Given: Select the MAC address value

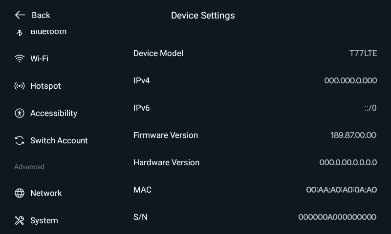Looking at the screenshot, I should 341,190.
